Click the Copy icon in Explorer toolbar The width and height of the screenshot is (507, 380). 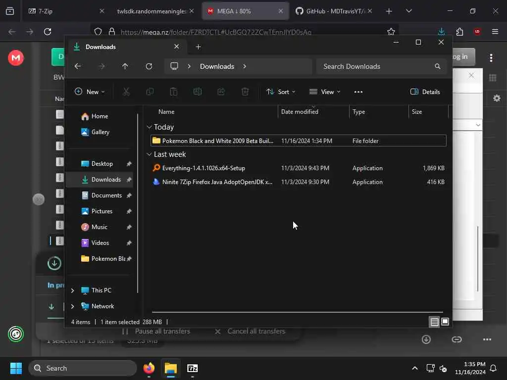150,92
